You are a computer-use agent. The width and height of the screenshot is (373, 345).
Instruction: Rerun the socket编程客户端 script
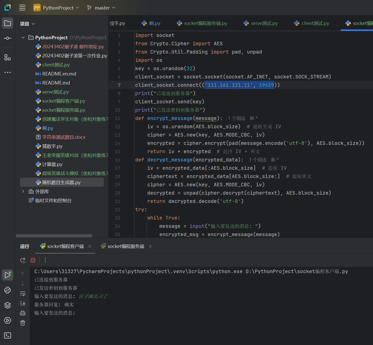(23, 260)
